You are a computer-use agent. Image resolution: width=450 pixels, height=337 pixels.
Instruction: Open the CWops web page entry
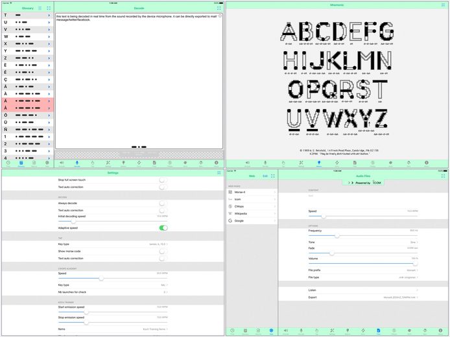pyautogui.click(x=252, y=206)
